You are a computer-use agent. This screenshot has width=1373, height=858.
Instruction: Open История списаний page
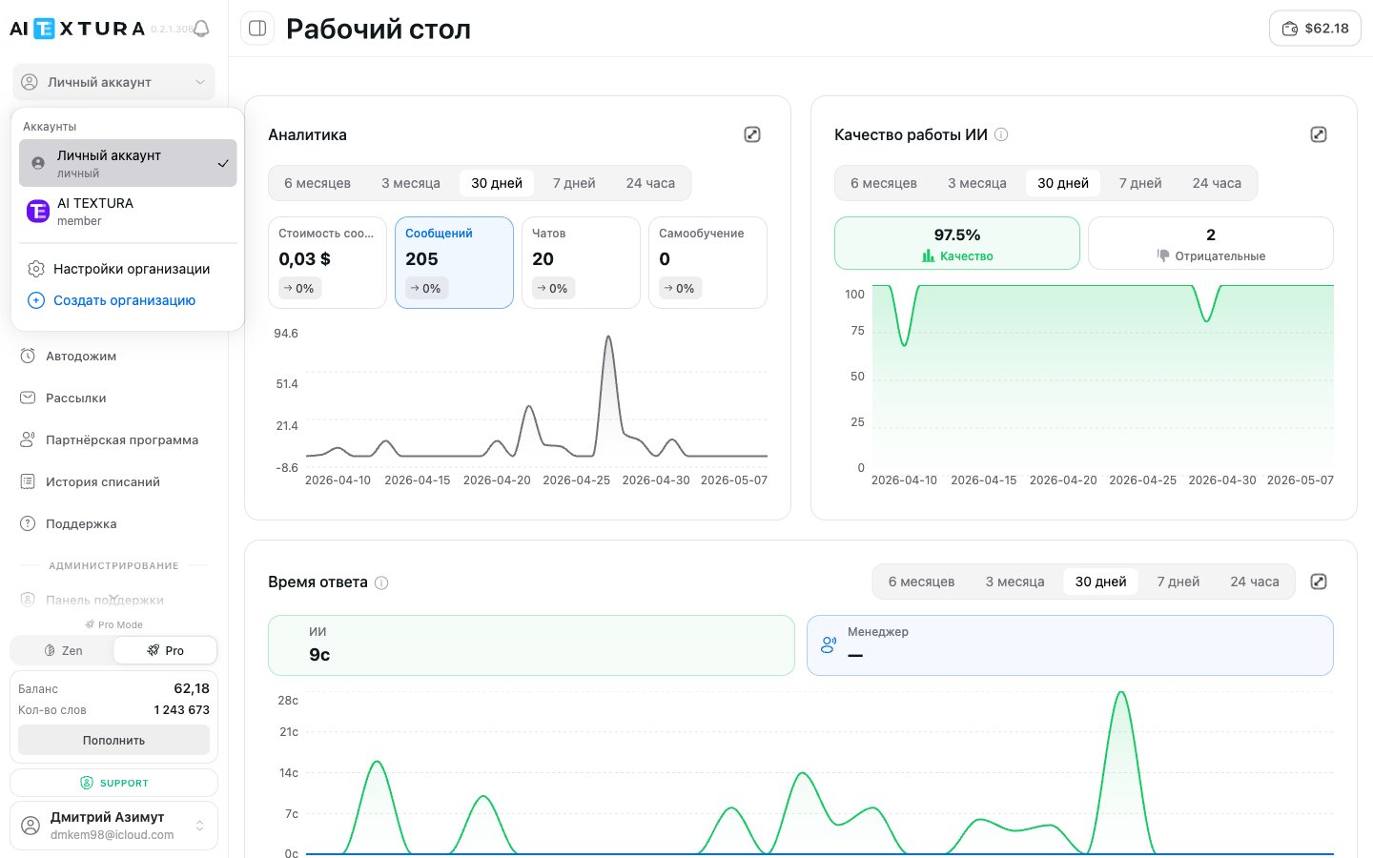[113, 481]
